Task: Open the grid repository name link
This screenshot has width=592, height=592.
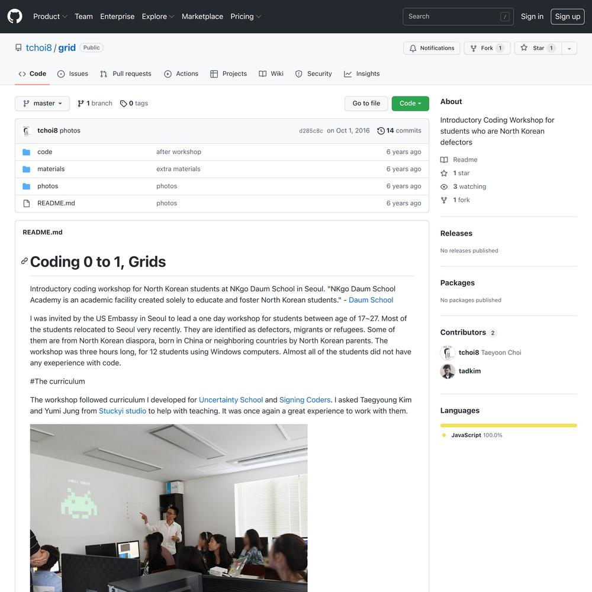Action: pos(67,47)
